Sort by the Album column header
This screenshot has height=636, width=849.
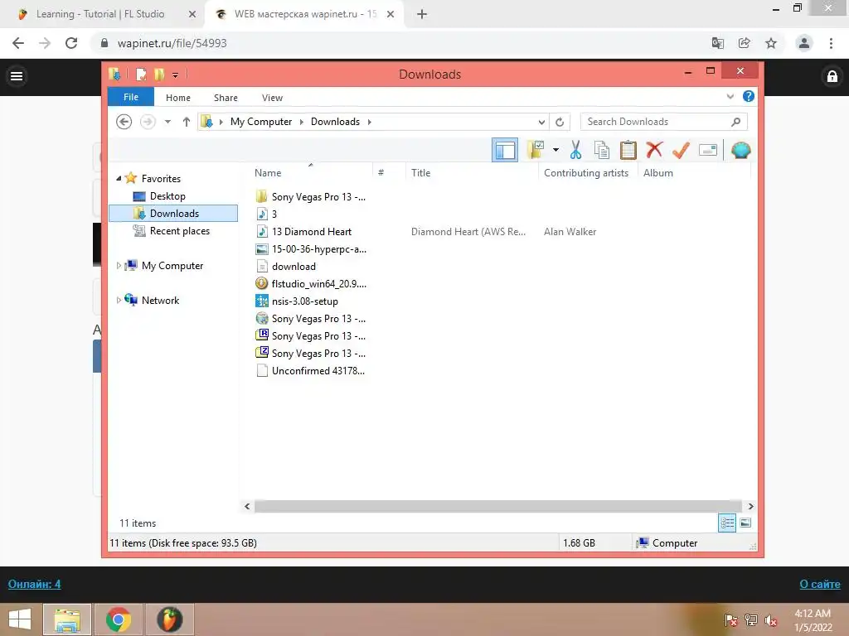(x=657, y=172)
